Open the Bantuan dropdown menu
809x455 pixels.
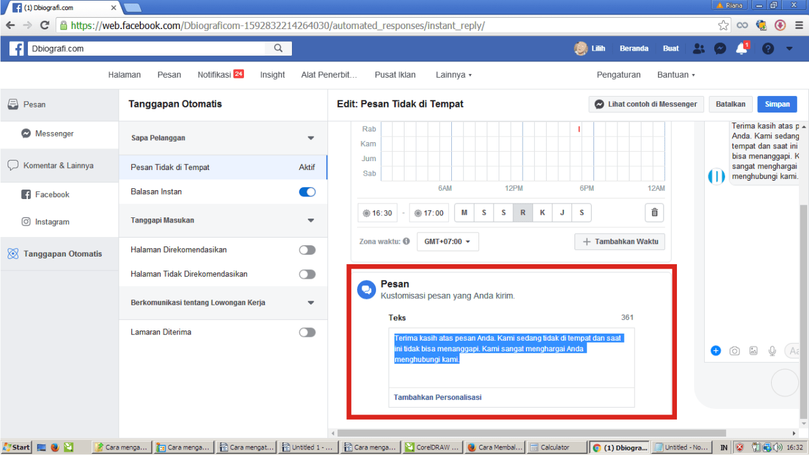pos(676,75)
